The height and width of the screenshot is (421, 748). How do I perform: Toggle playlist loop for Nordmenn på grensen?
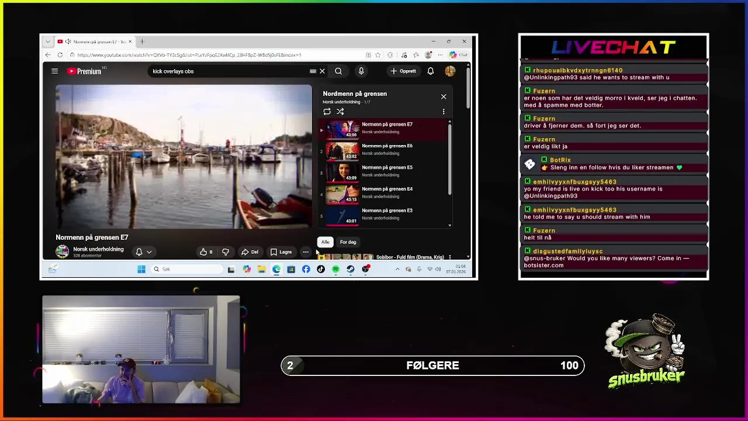(327, 112)
